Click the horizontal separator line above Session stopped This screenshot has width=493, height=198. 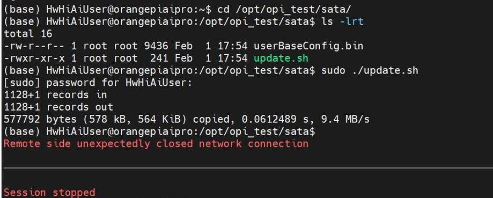(x=248, y=168)
